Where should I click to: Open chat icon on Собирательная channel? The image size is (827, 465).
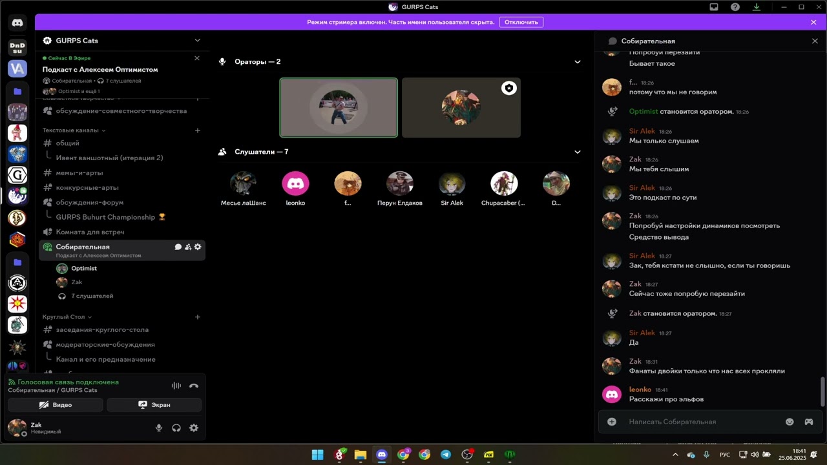click(x=178, y=247)
